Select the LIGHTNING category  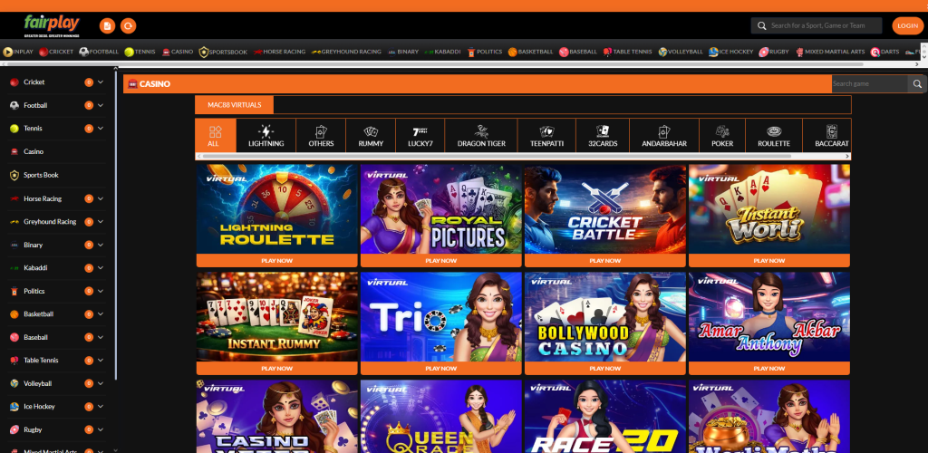(x=266, y=136)
